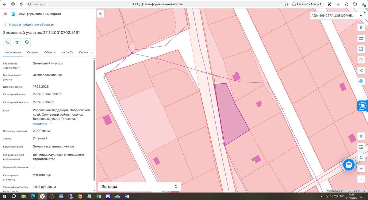Click the browser back arrow
Viewport: 368px width, 200px height.
tap(4, 4)
